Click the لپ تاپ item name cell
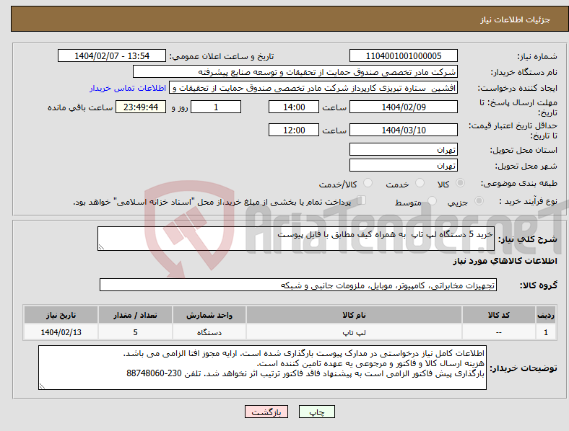This screenshot has width=569, height=431. tap(354, 332)
